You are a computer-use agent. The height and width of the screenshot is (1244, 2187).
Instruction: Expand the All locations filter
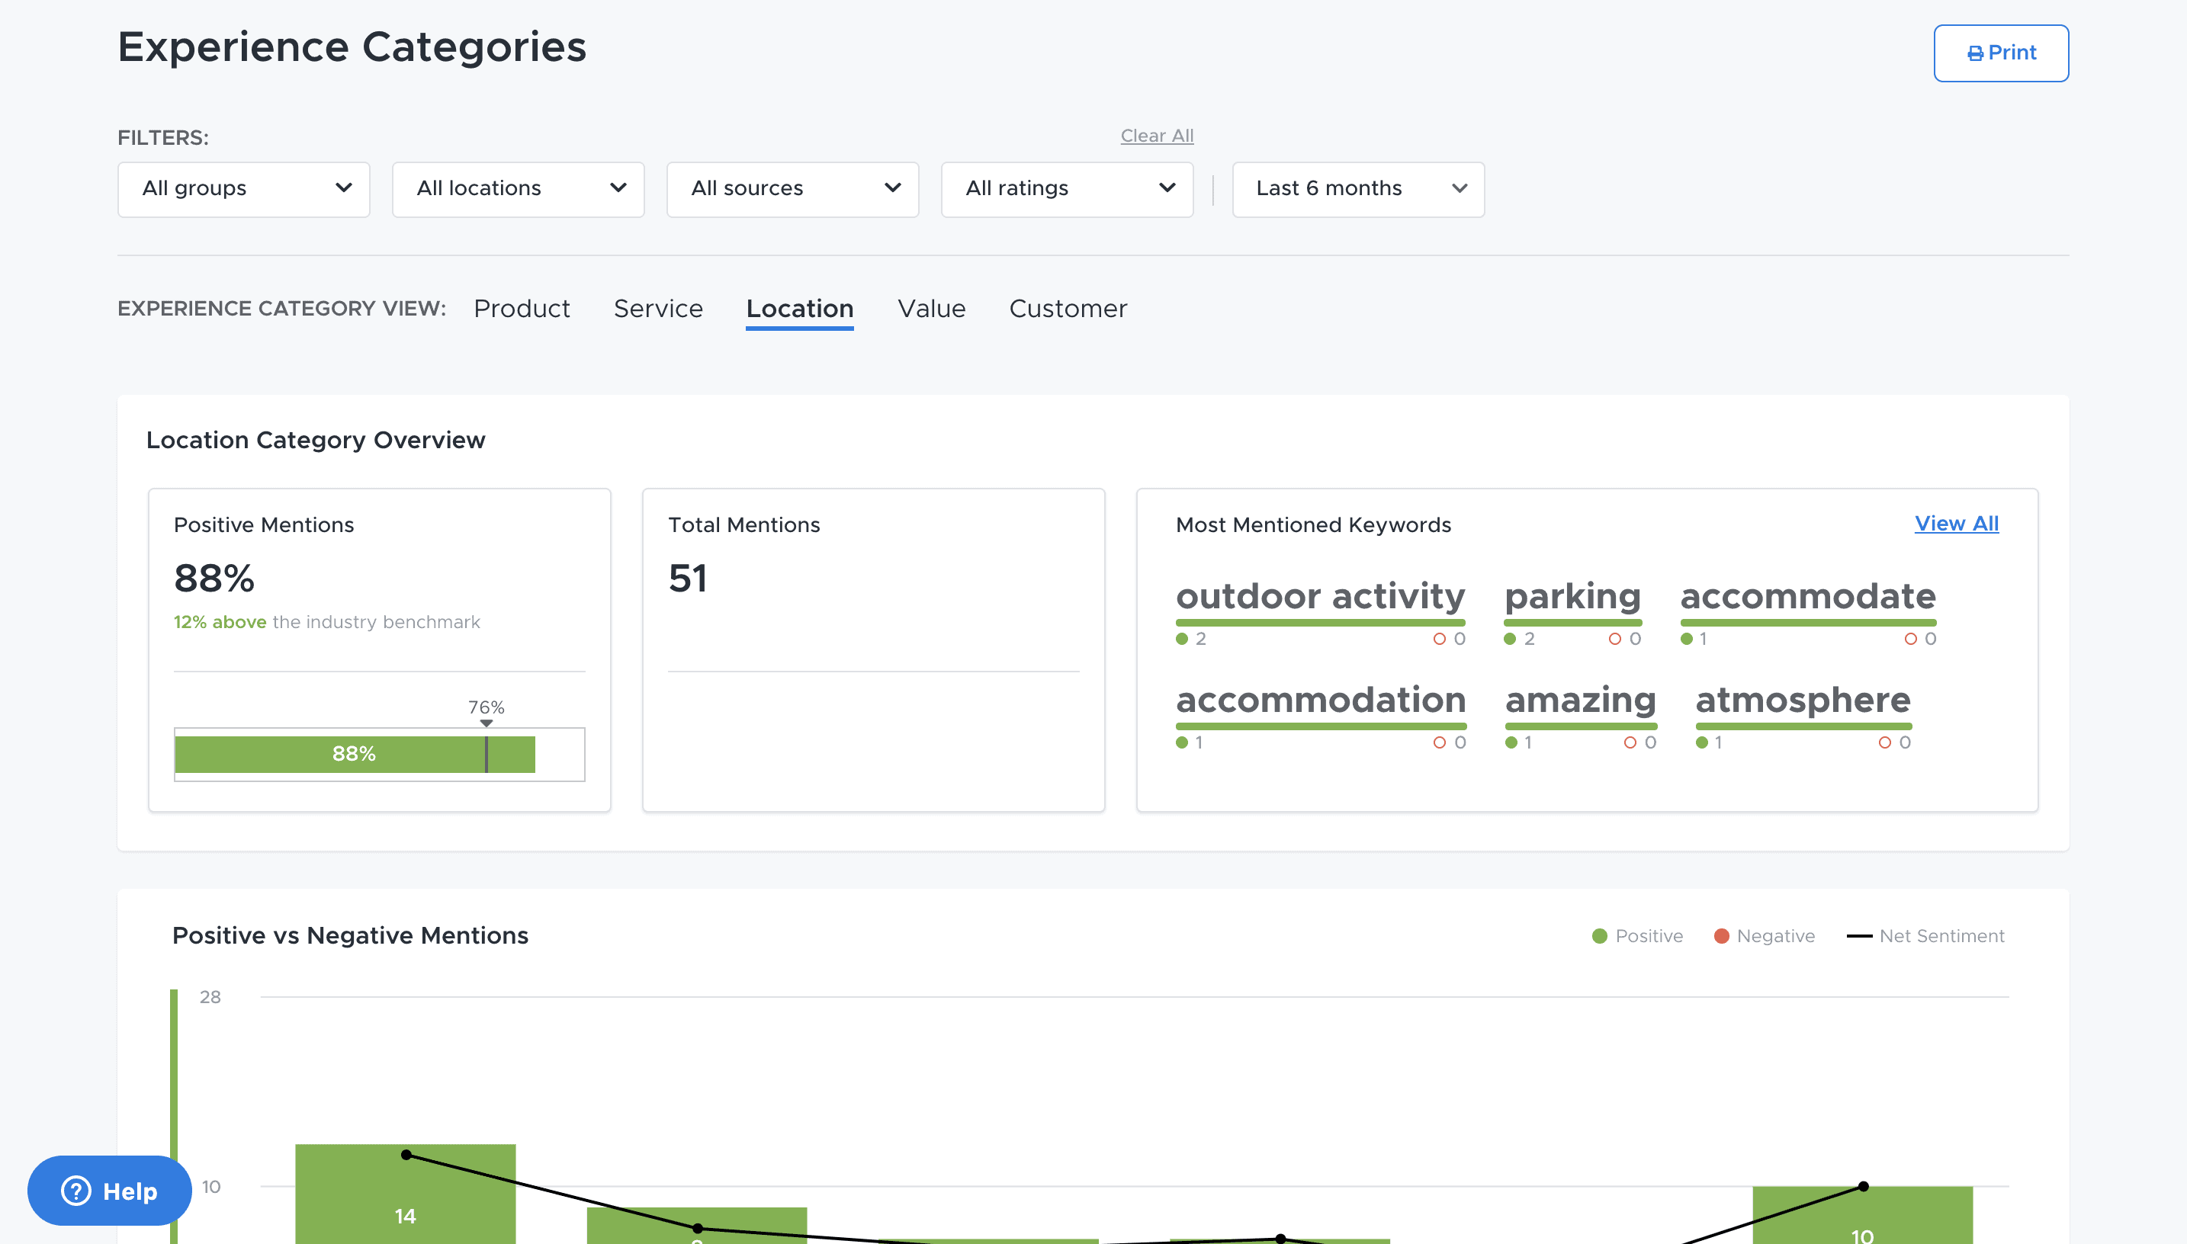coord(518,189)
